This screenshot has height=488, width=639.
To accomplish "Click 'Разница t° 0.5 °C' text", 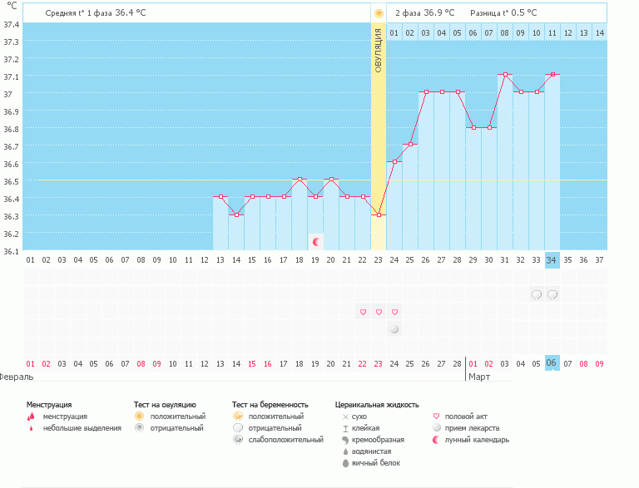I will click(x=503, y=13).
